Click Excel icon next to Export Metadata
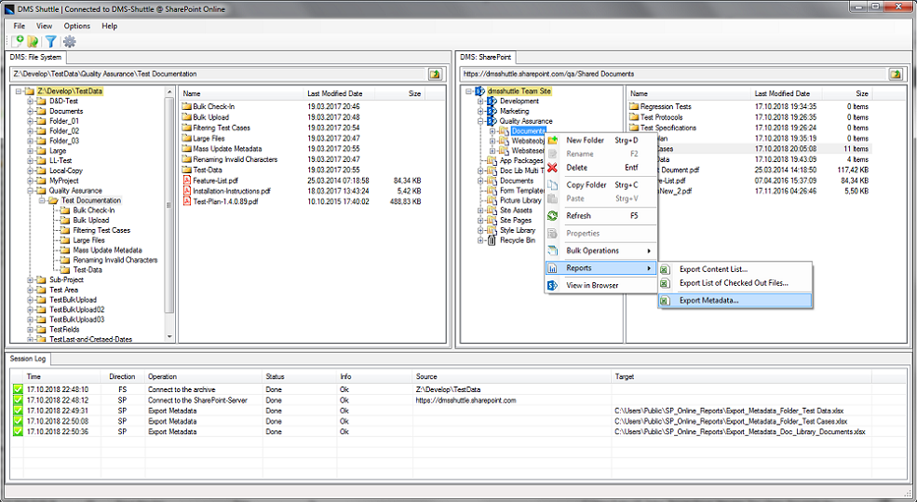 [x=665, y=300]
